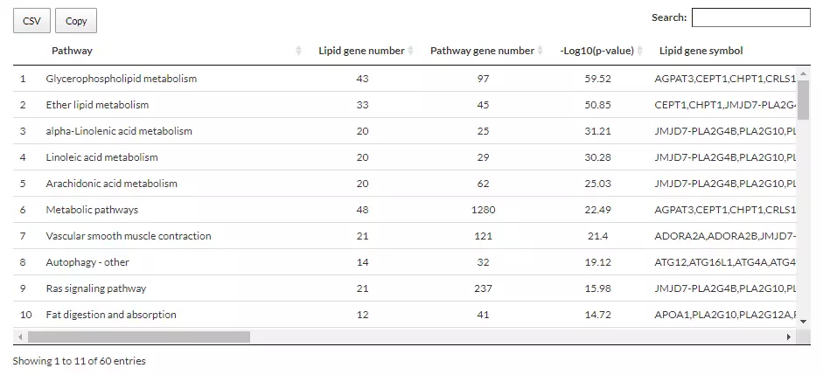Sort by Lipid gene number arrows
The width and height of the screenshot is (823, 375).
[x=411, y=51]
